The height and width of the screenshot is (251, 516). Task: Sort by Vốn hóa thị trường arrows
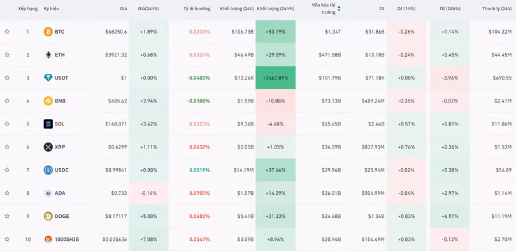339,9
